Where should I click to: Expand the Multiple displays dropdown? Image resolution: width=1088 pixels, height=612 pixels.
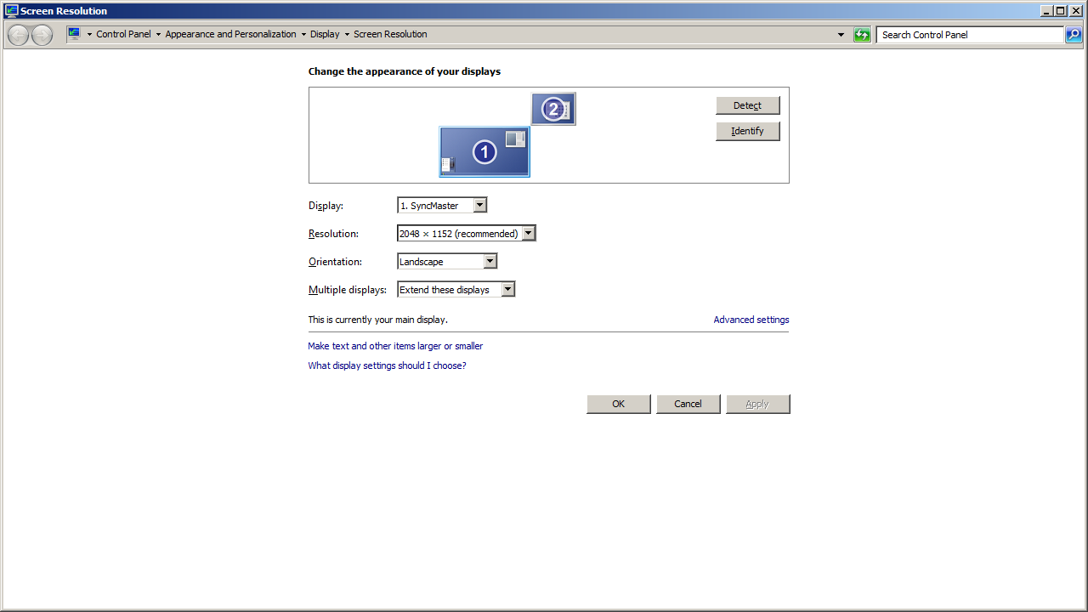(x=456, y=290)
